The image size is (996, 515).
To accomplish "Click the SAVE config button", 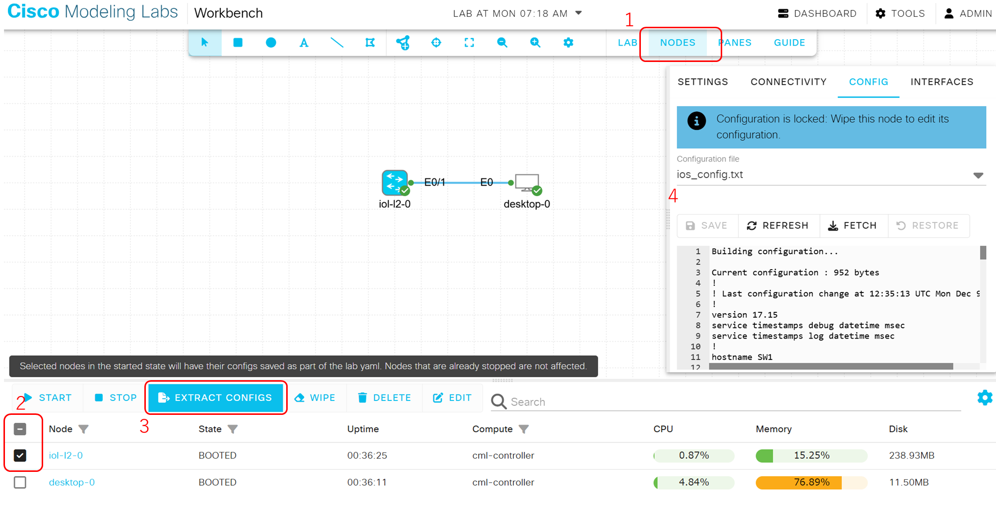I will pyautogui.click(x=707, y=226).
